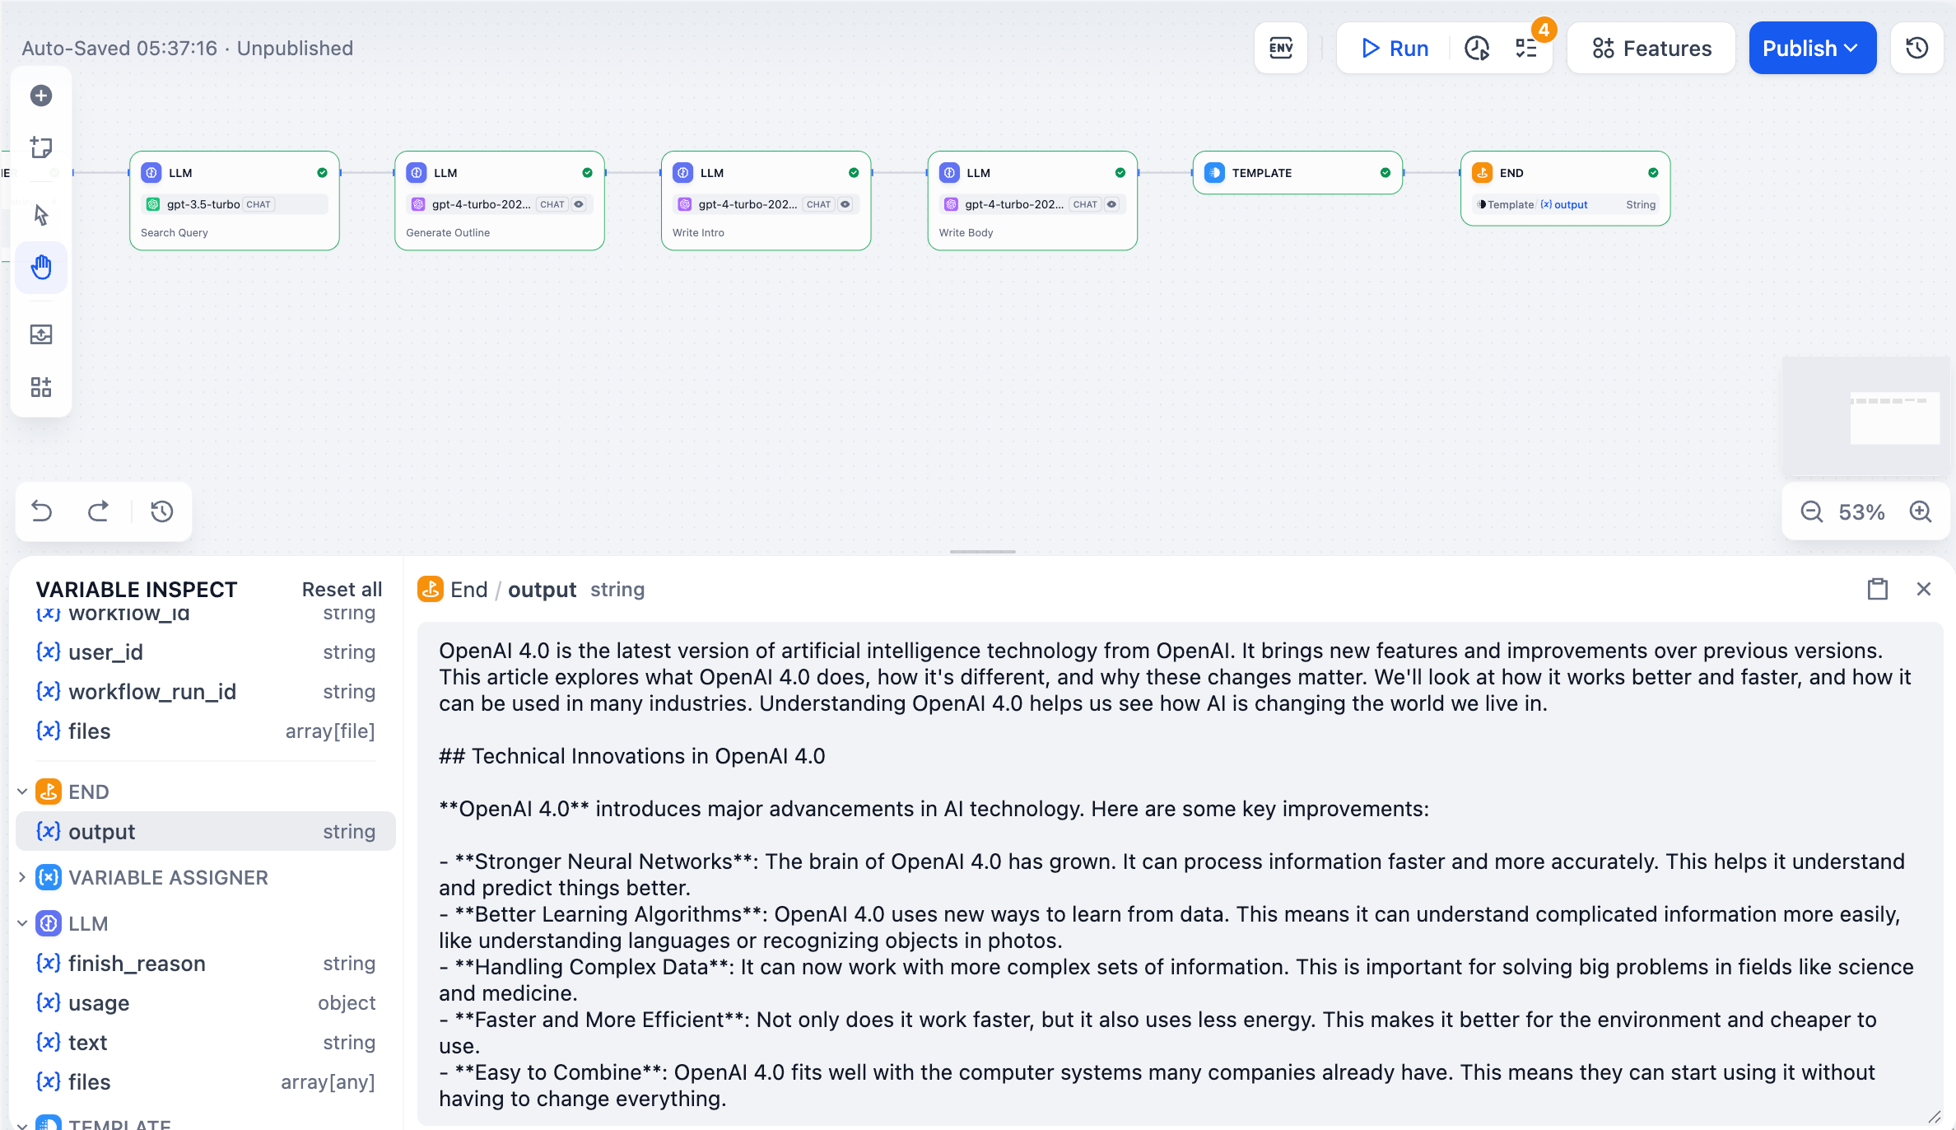Expand the VARIABLE ASSIGNER group
Image resolution: width=1956 pixels, height=1130 pixels.
pos(22,877)
